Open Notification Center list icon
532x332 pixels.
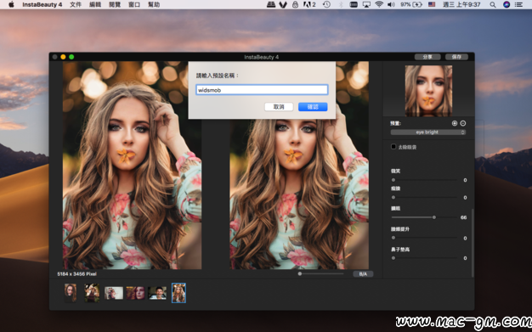click(x=518, y=4)
